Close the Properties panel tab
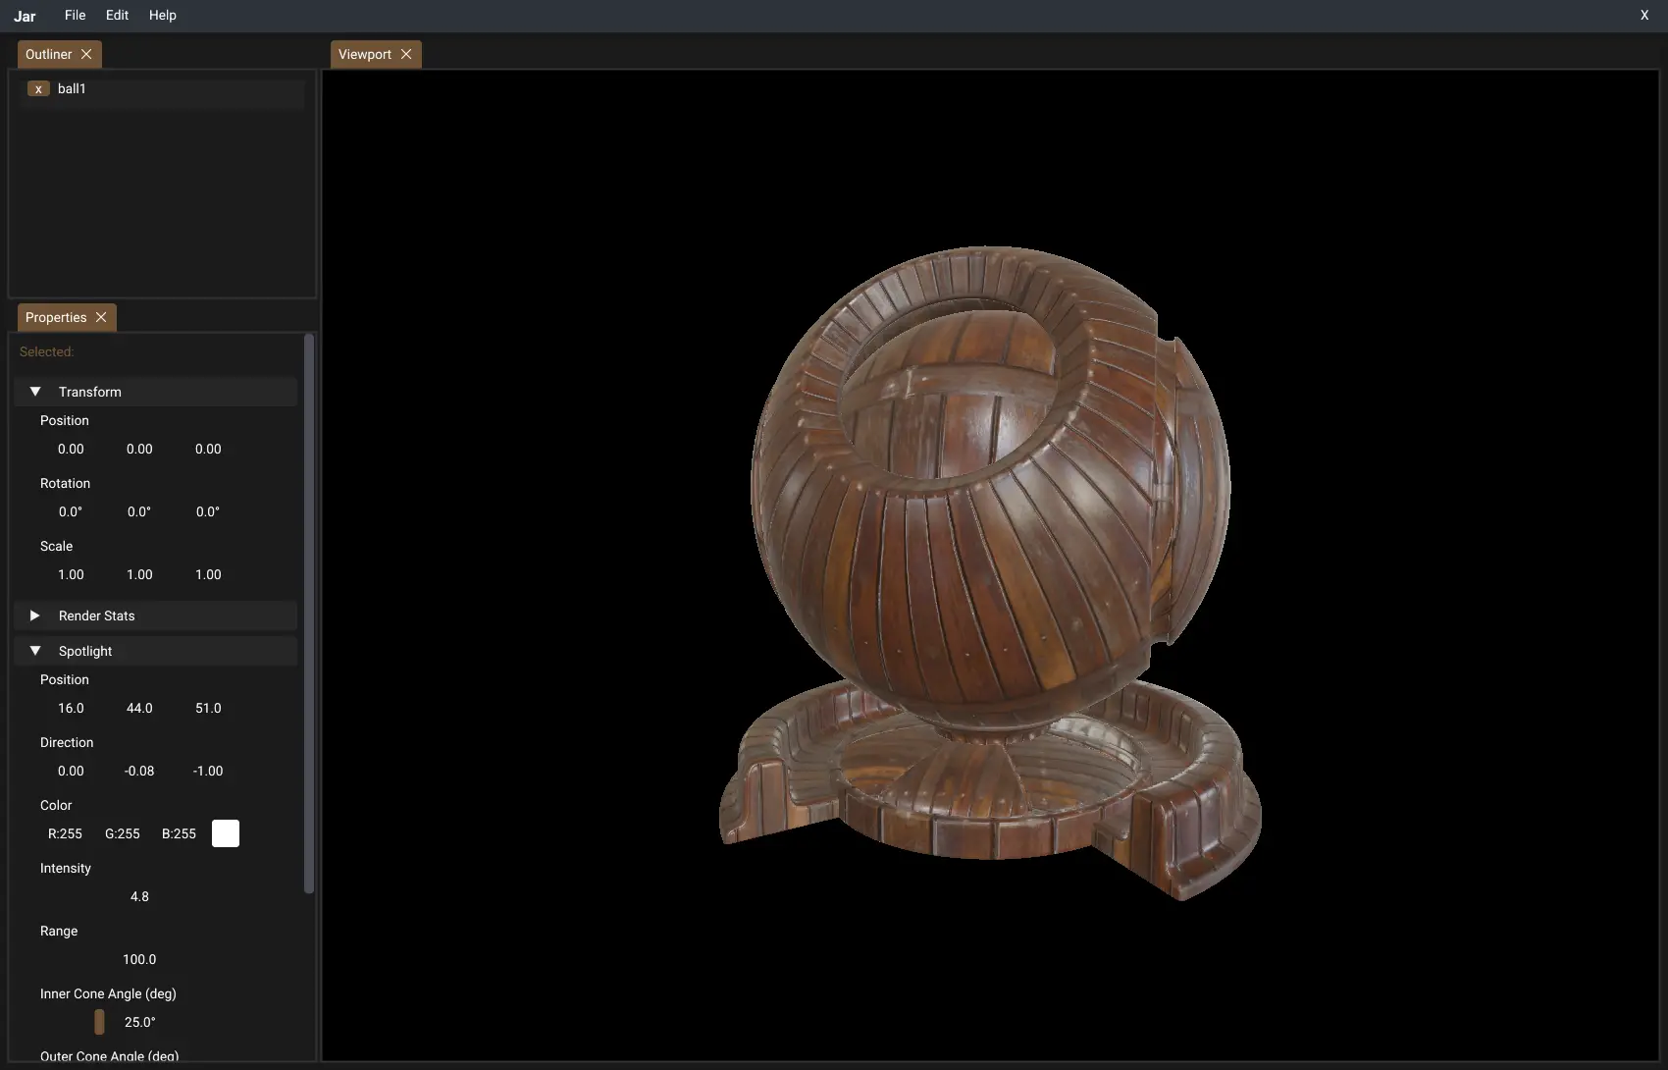This screenshot has width=1668, height=1070. pyautogui.click(x=101, y=317)
